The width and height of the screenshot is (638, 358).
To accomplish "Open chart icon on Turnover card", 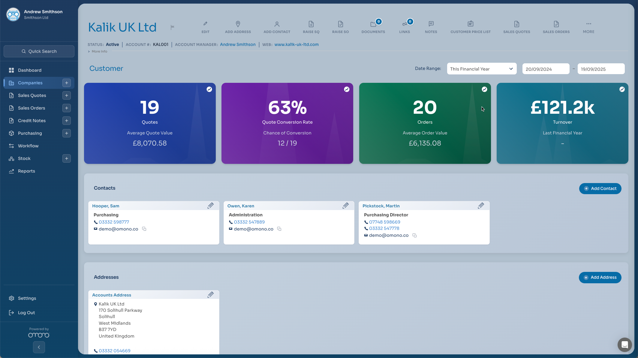I will 622,89.
